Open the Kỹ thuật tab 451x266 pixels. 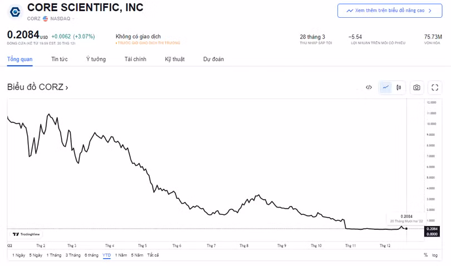(175, 59)
